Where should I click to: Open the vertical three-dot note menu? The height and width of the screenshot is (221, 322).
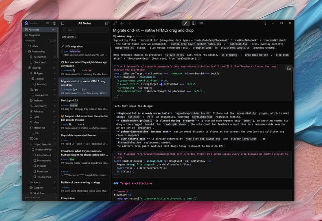[x=265, y=24]
